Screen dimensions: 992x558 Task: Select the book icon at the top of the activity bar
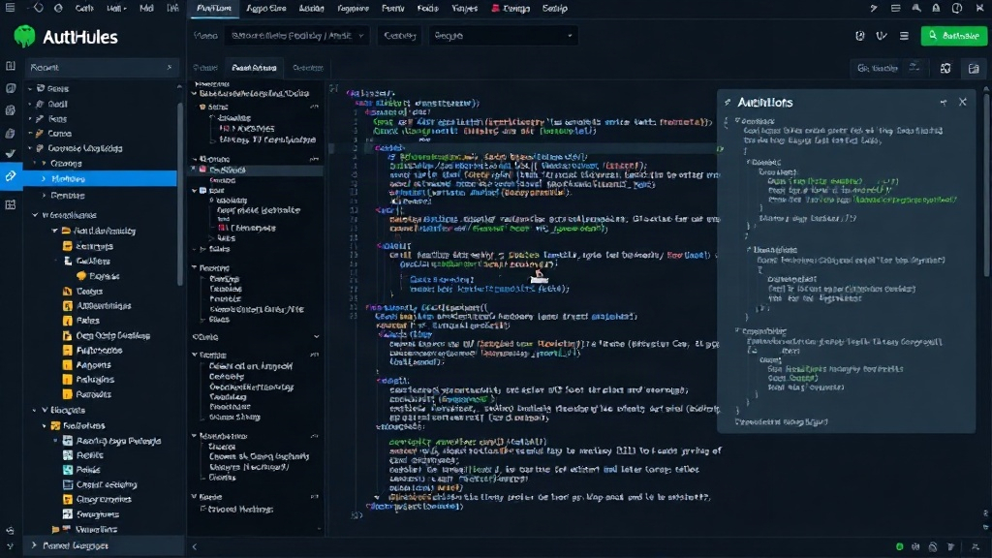[10, 66]
